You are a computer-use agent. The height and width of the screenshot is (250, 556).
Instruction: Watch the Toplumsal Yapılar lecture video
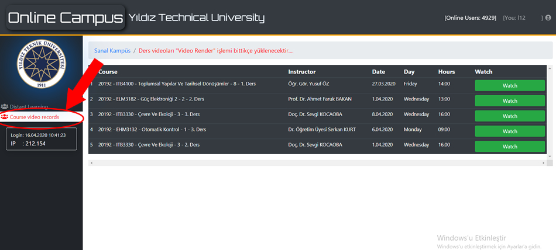click(509, 85)
